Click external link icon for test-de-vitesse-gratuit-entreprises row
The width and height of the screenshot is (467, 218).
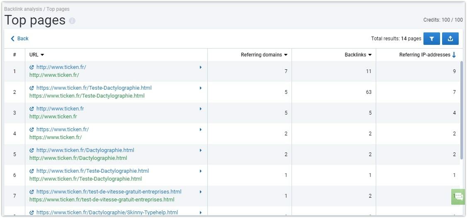(32, 192)
